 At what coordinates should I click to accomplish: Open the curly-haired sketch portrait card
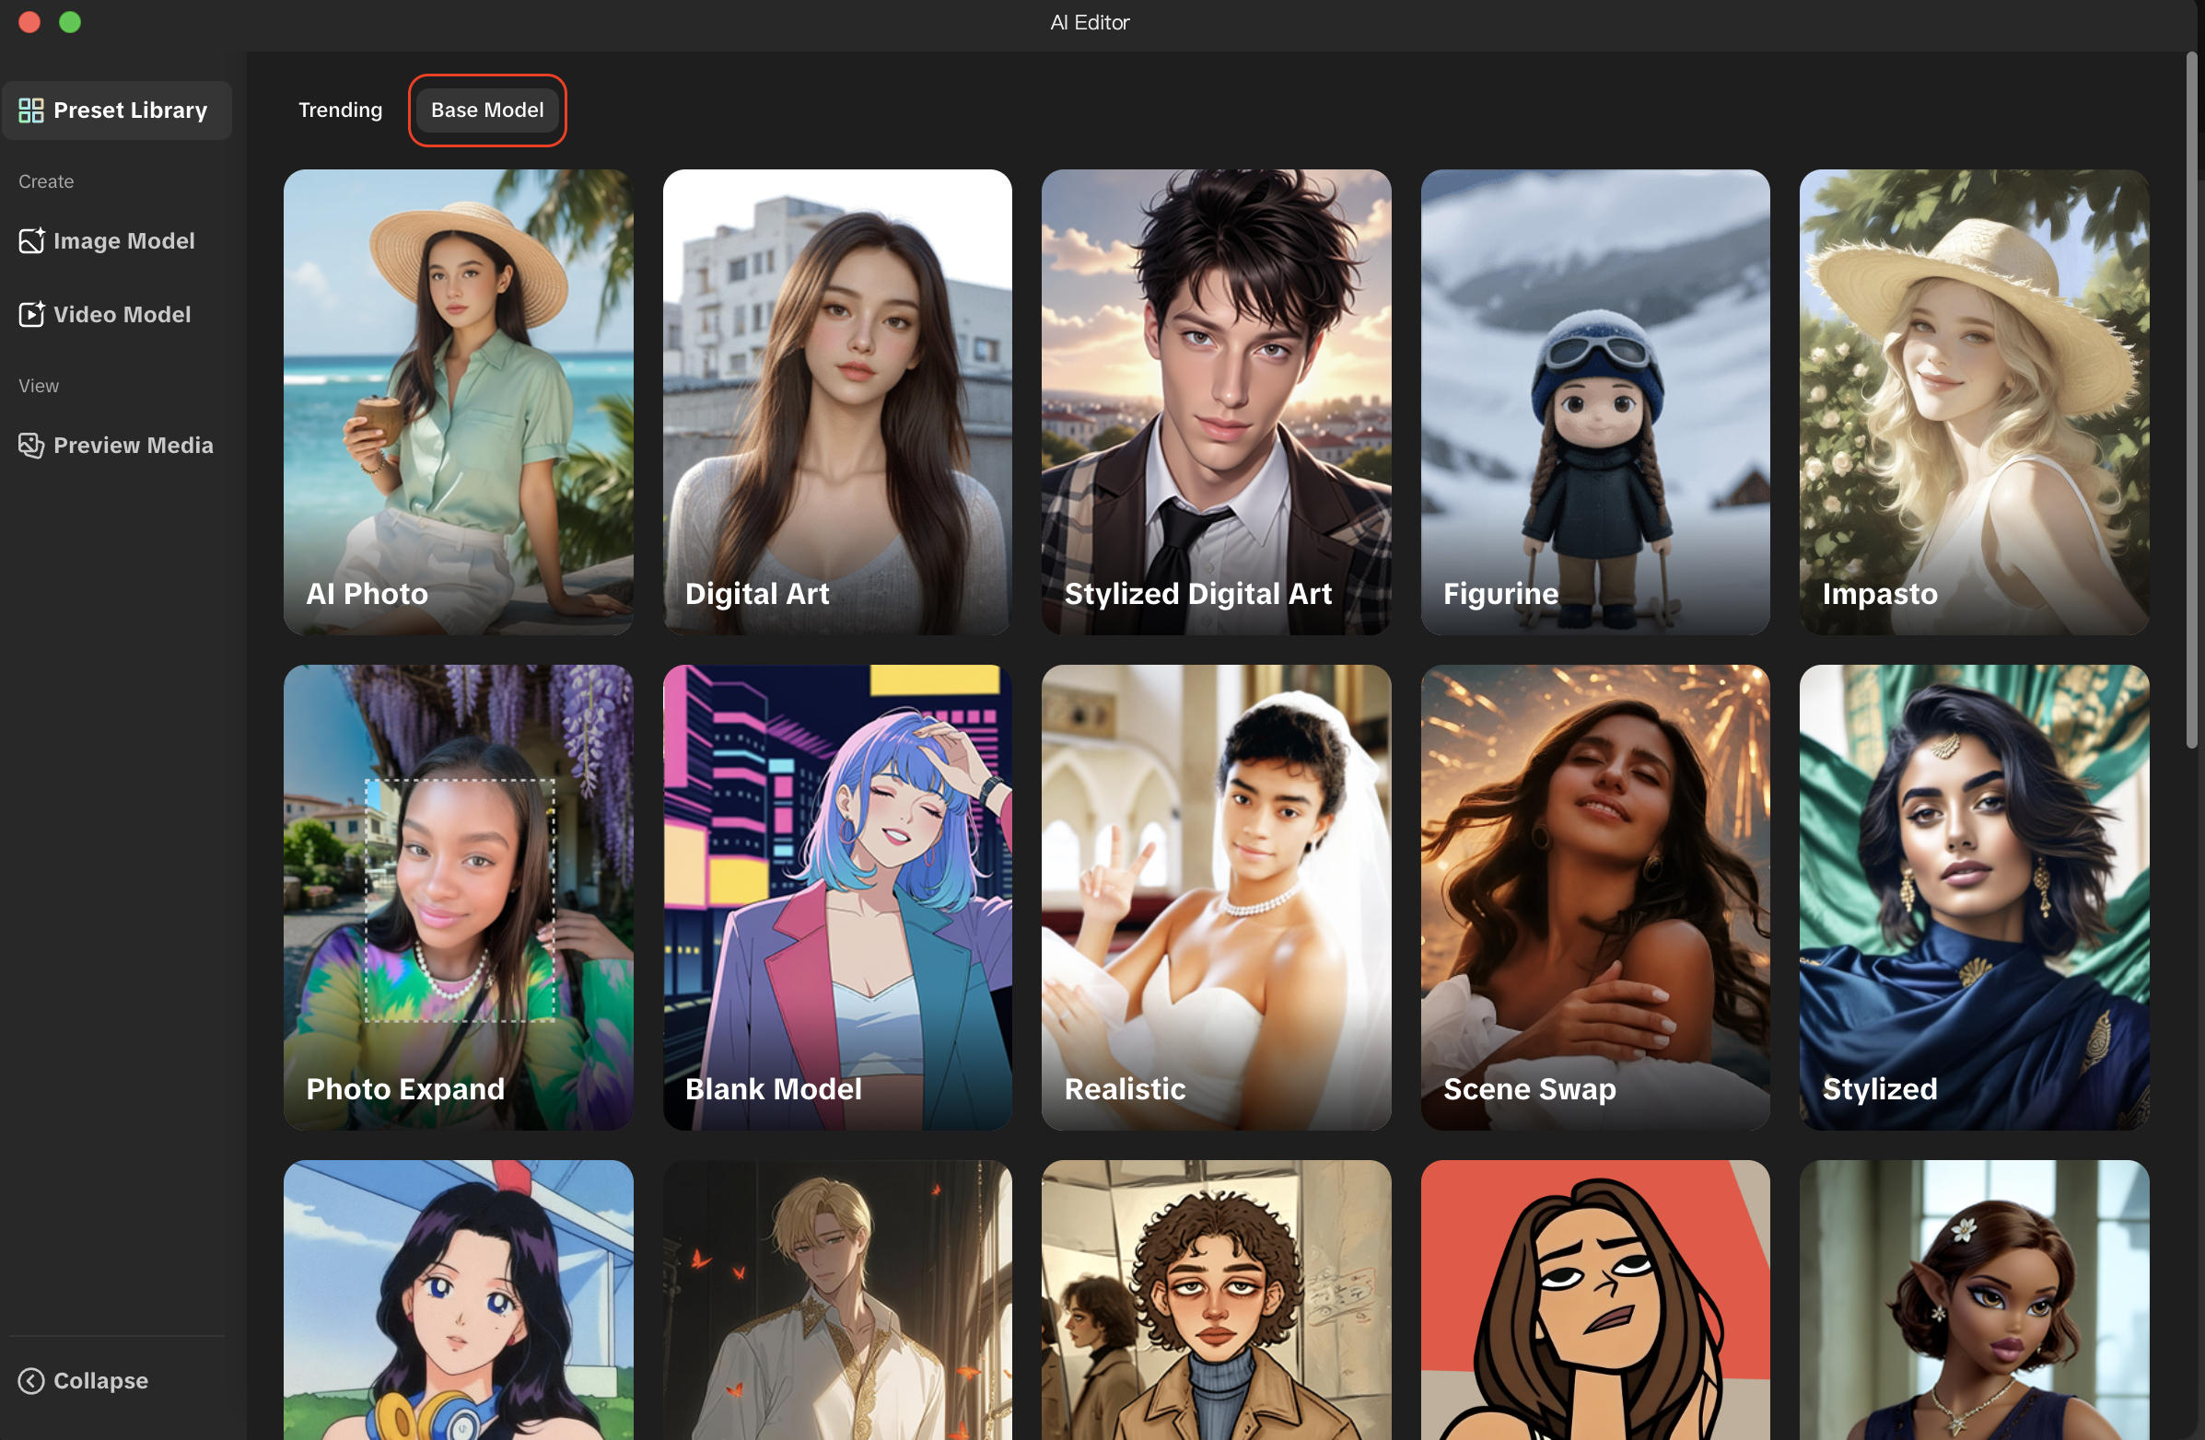(1217, 1300)
